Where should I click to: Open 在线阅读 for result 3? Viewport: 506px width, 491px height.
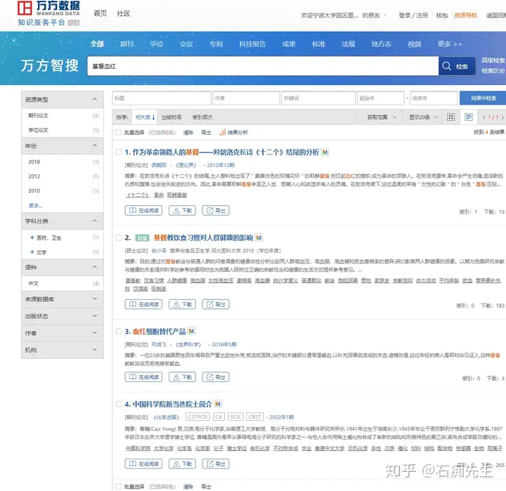[143, 377]
